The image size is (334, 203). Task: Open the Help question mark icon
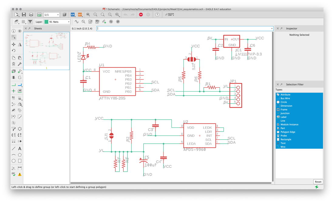(x=157, y=15)
